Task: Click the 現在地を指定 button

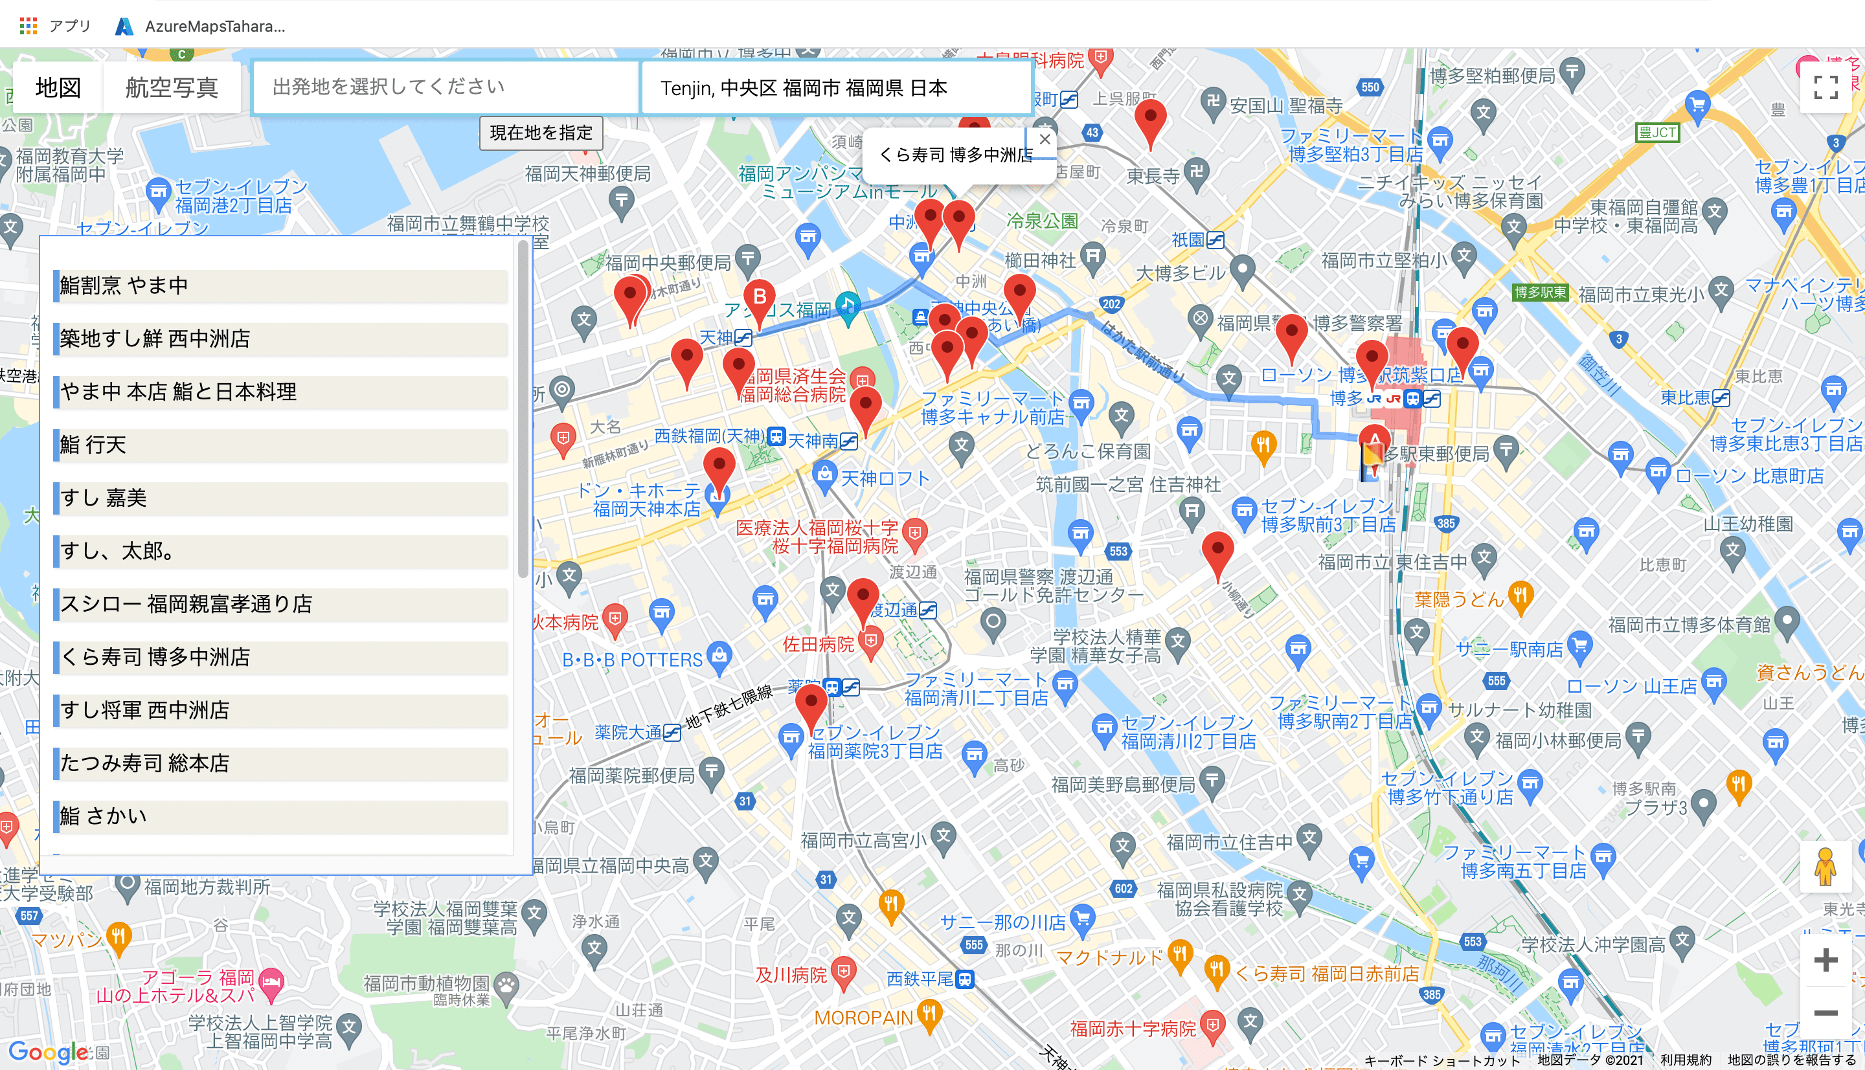Action: [541, 133]
